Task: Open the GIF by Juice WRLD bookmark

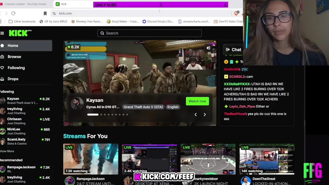Action: click(x=53, y=22)
